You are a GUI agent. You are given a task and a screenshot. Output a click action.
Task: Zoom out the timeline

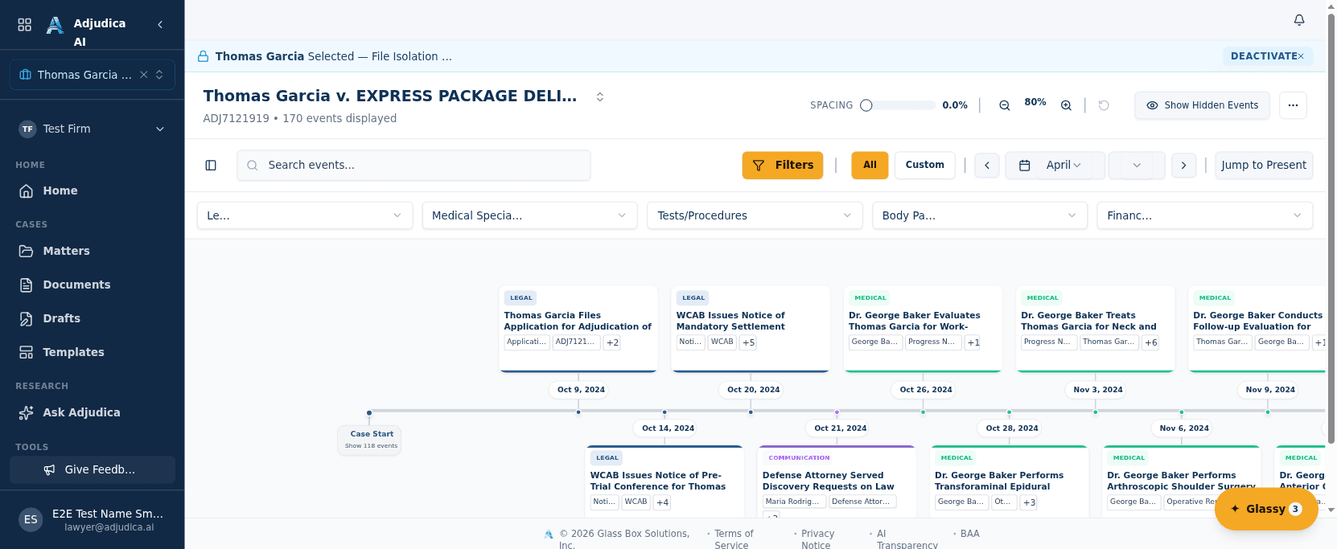[1005, 105]
